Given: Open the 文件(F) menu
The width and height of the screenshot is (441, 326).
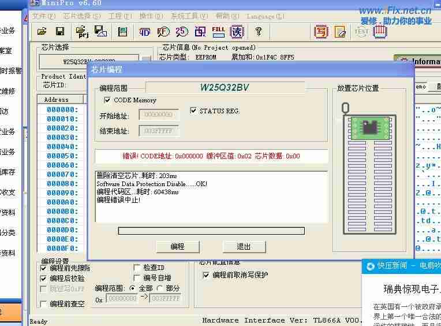Looking at the screenshot, I should 44,16.
